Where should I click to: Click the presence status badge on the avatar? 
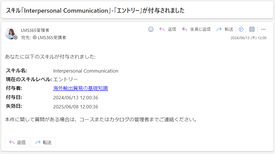16,38
